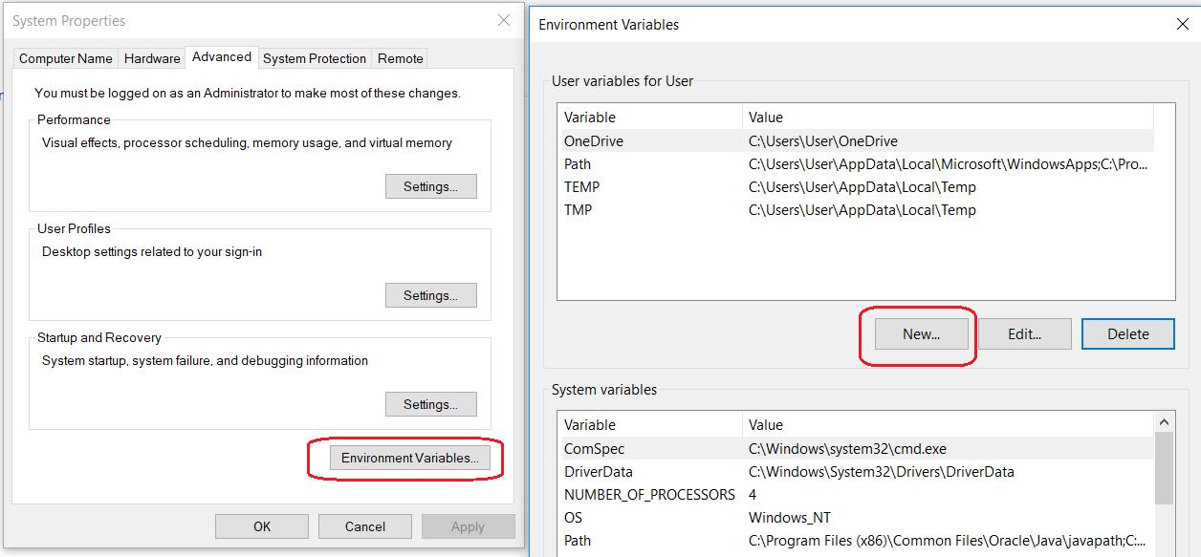Switch to the Hardware tab
The width and height of the screenshot is (1201, 557).
pyautogui.click(x=151, y=57)
